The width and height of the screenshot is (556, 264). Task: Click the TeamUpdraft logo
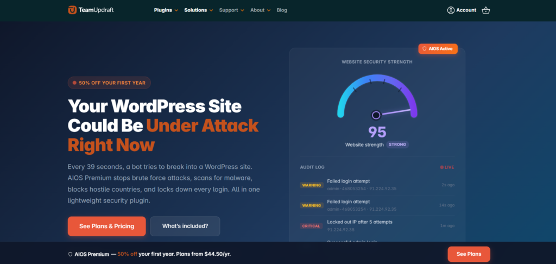click(x=91, y=10)
